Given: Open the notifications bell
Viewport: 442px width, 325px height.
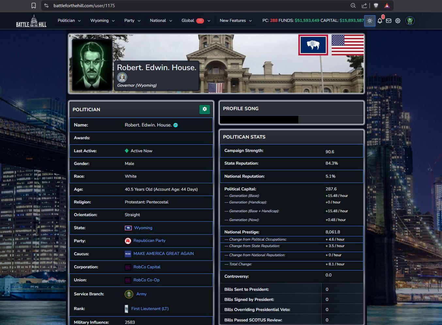Looking at the screenshot, I should (x=380, y=21).
